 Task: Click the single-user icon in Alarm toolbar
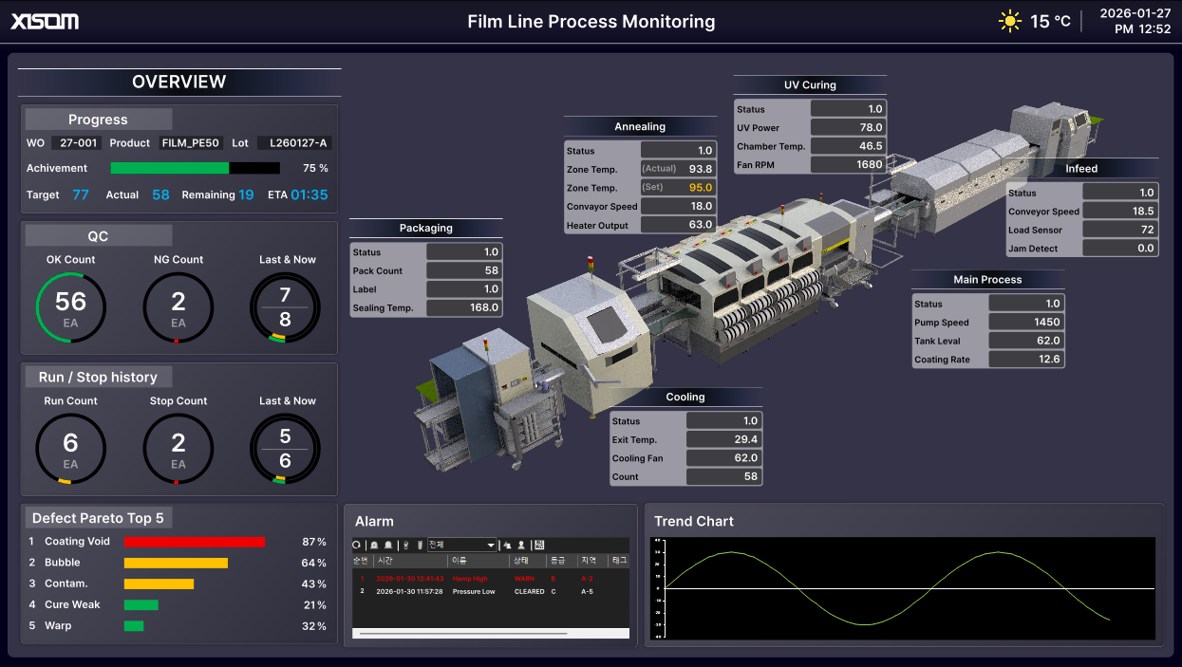point(521,546)
